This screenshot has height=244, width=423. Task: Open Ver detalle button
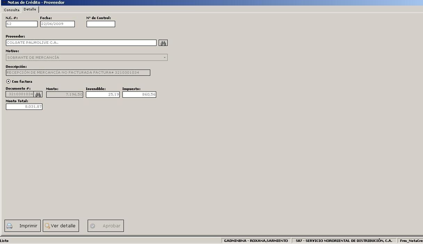pos(61,226)
